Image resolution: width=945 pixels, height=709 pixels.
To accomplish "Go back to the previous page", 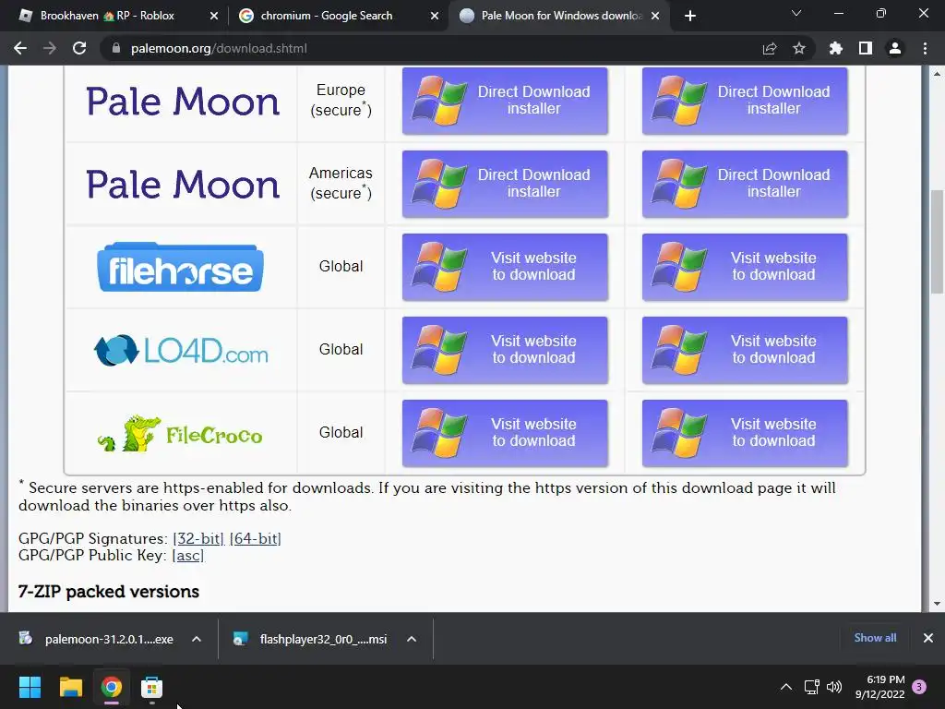I will 20,48.
